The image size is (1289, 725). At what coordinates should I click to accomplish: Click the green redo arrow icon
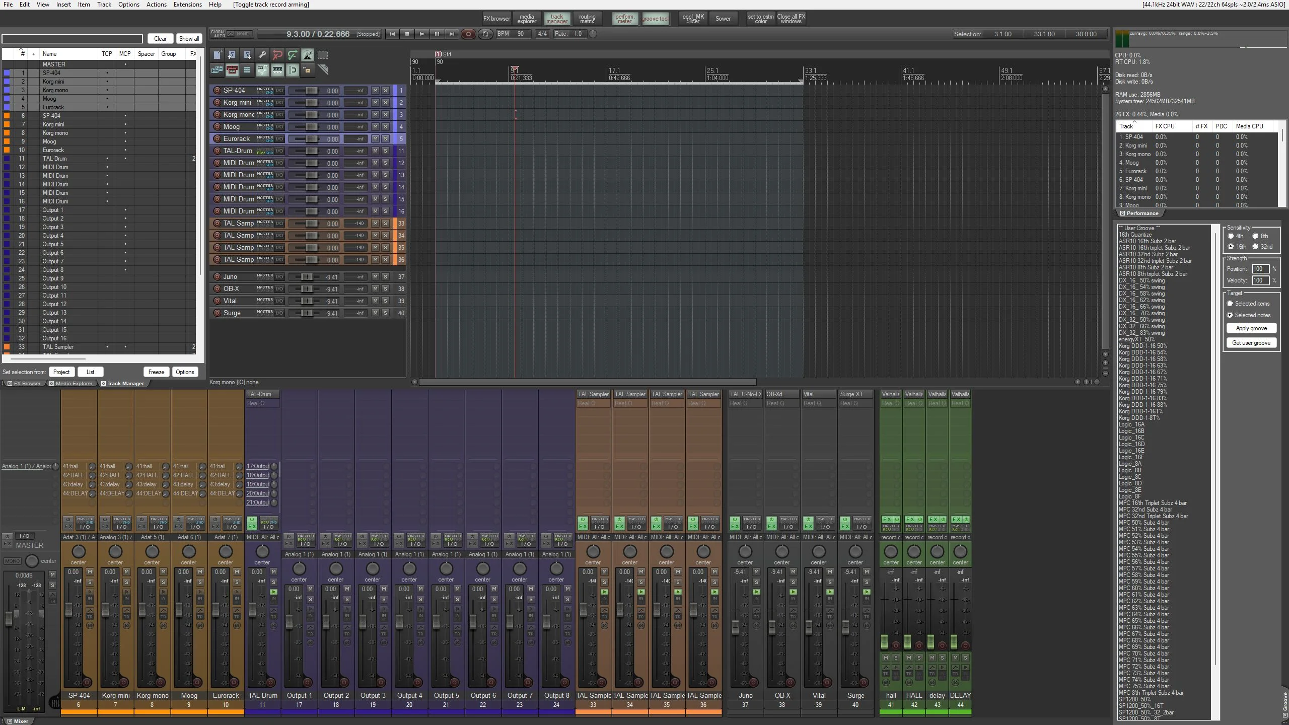pos(293,55)
